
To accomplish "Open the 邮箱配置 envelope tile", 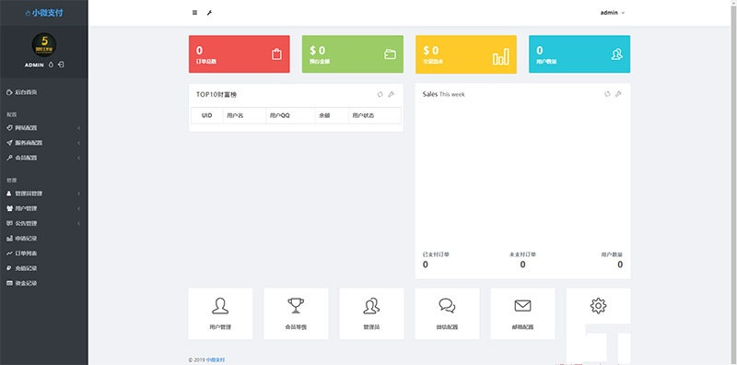I will pos(522,313).
